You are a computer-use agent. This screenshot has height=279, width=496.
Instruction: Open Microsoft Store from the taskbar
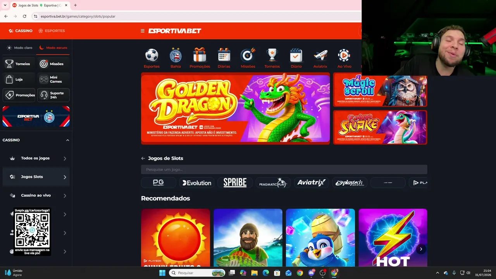tap(277, 273)
